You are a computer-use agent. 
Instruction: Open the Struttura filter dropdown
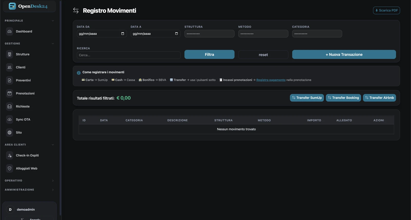pos(209,34)
